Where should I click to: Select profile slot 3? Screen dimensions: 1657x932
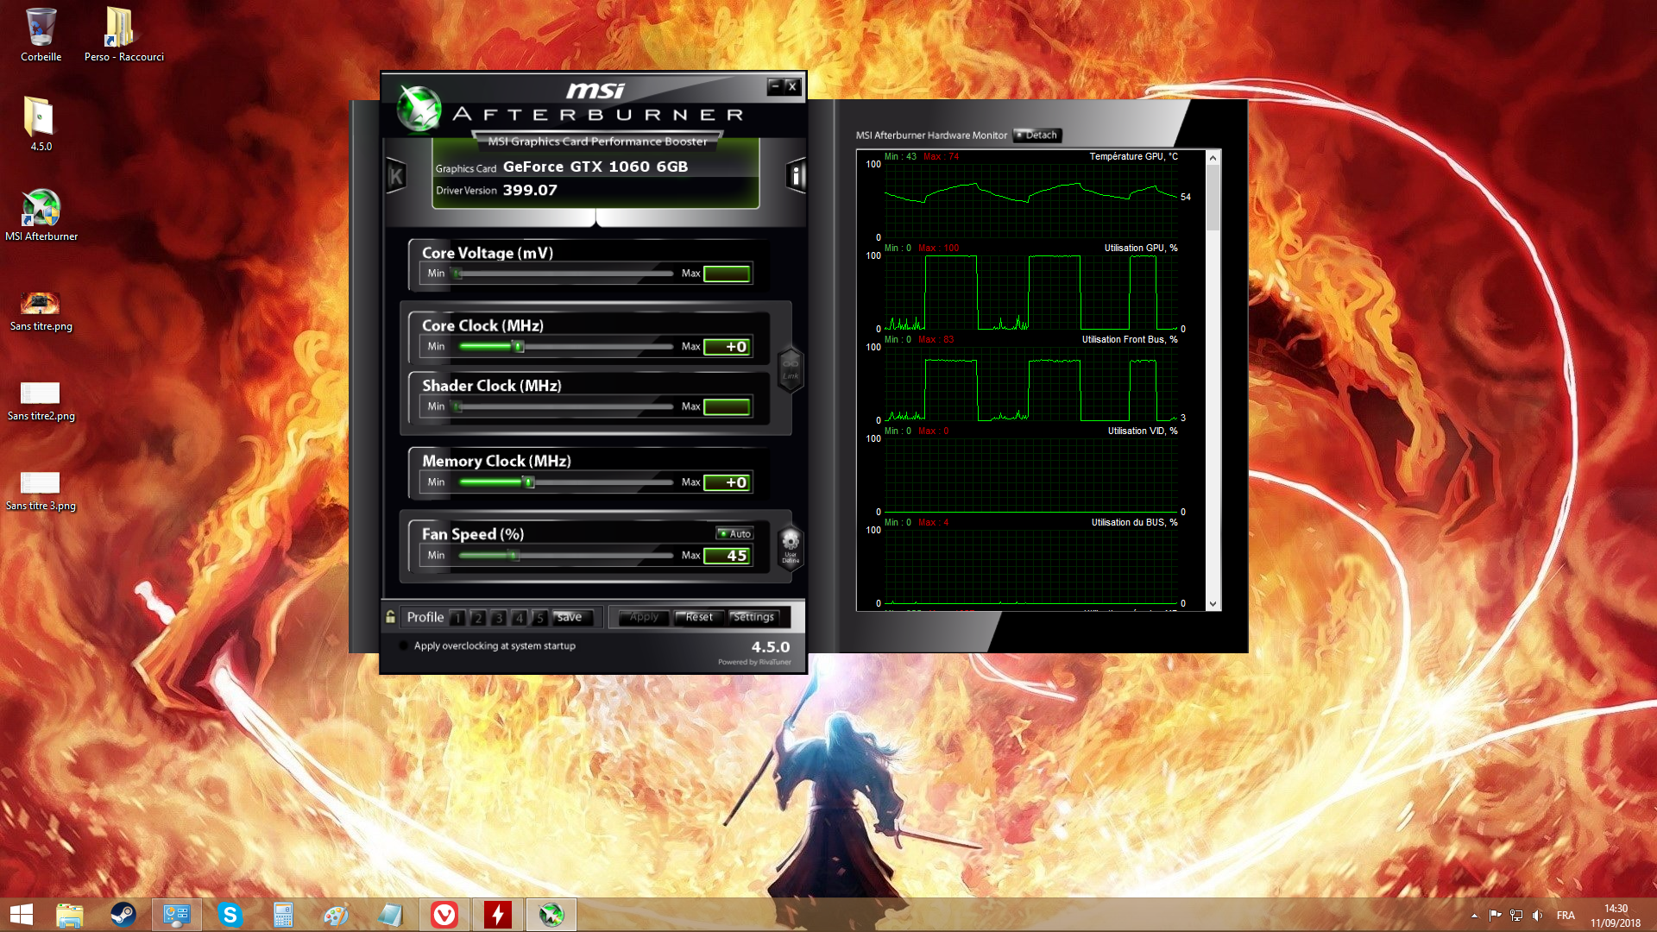pos(499,617)
